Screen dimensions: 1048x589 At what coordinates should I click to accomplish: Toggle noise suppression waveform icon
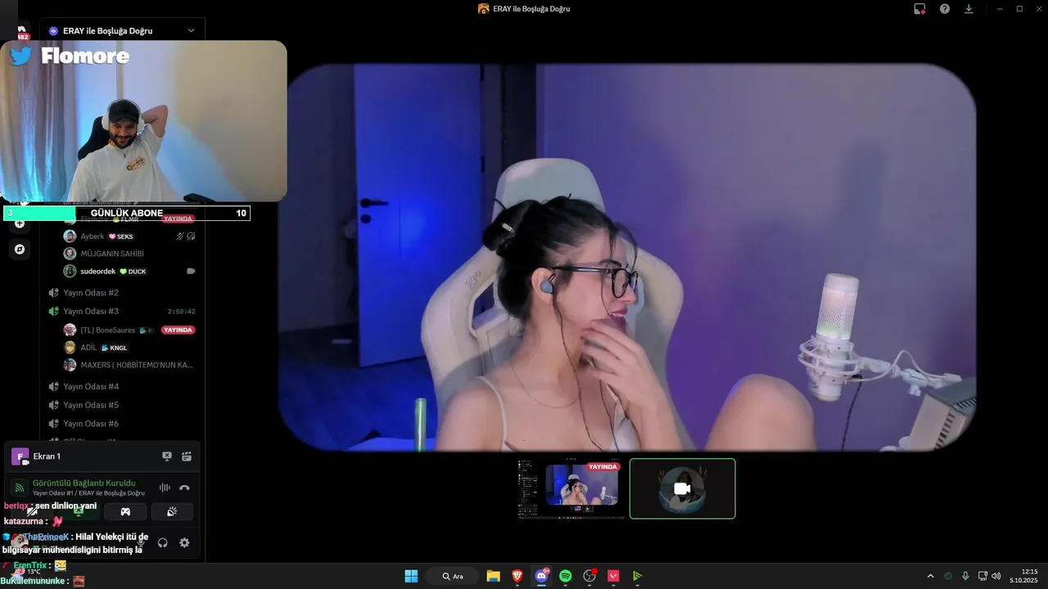tap(165, 488)
